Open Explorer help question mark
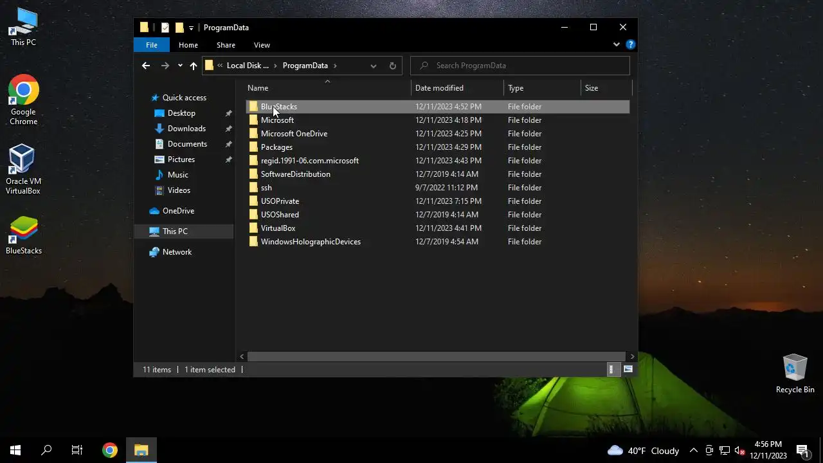823x463 pixels. click(631, 45)
